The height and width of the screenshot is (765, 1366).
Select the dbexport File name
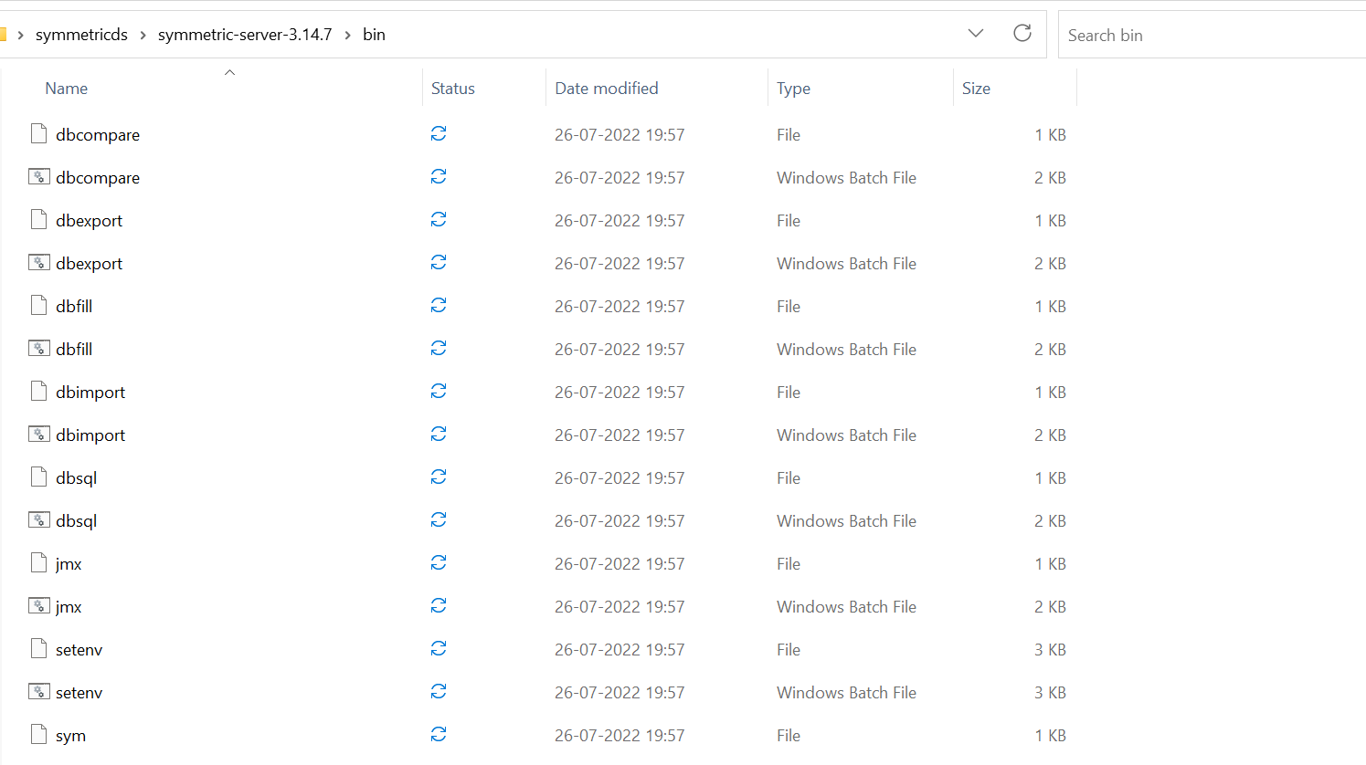[x=89, y=221]
